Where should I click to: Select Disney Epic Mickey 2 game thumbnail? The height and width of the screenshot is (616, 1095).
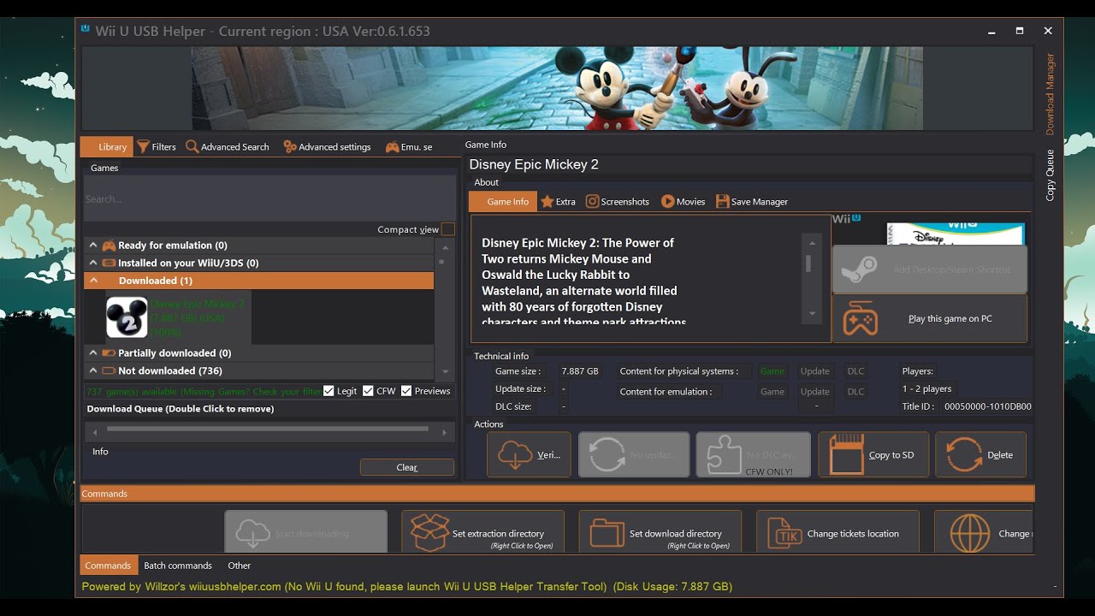[x=127, y=317]
